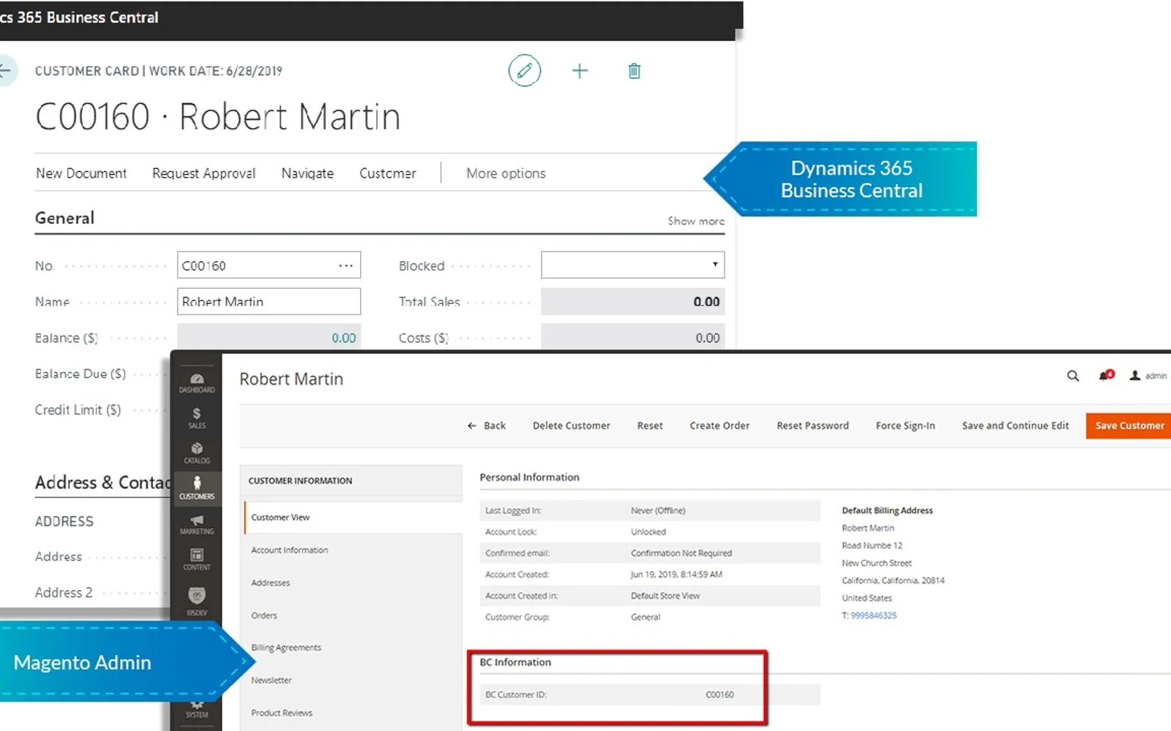1171x731 pixels.
Task: Open Dashboard in Magento sidebar
Action: coord(197,383)
